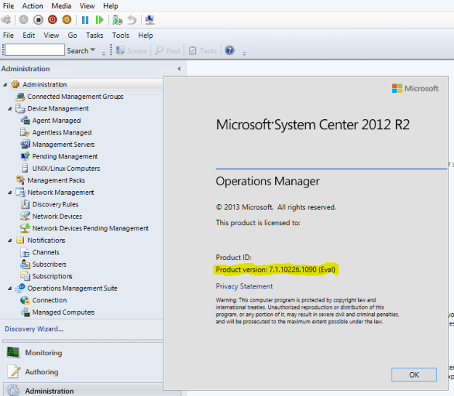Image resolution: width=454 pixels, height=396 pixels.
Task: Click the Find magnifier toolbar button
Action: (x=167, y=51)
